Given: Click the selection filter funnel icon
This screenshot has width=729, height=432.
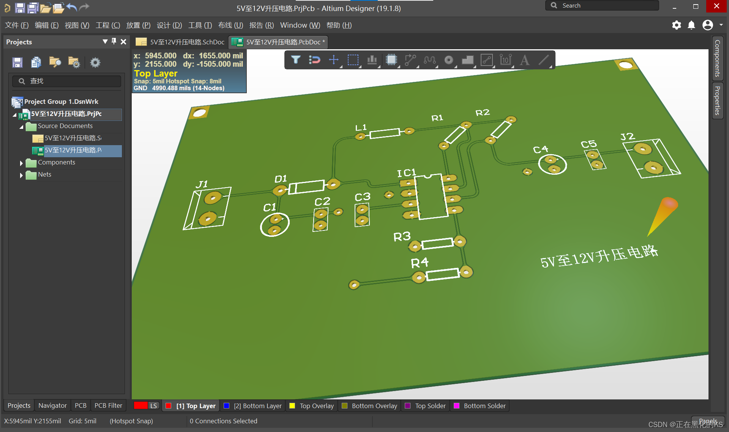Looking at the screenshot, I should click(296, 60).
